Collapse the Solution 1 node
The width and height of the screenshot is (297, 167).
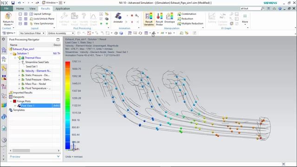(11, 54)
